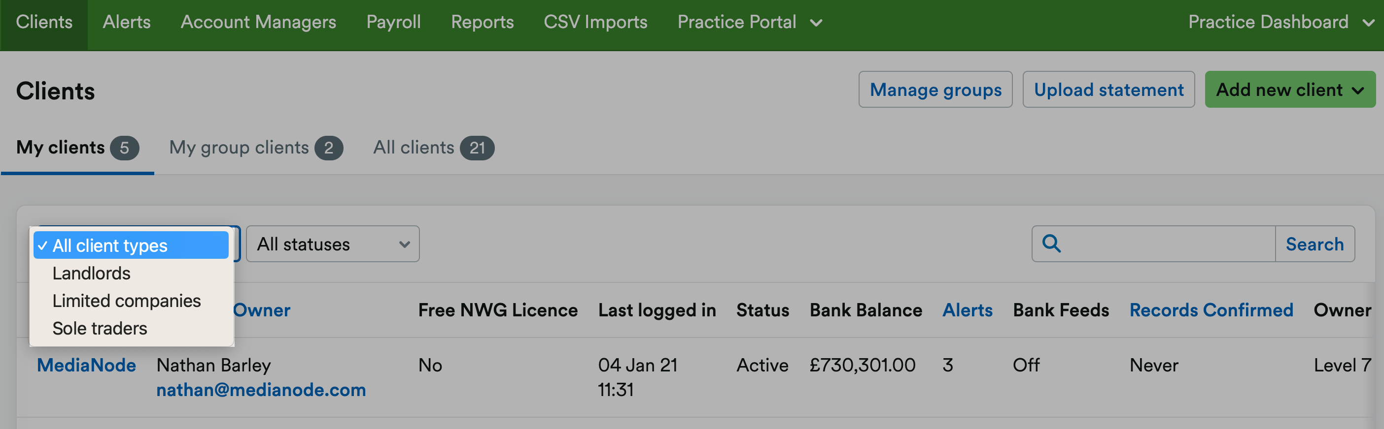Screen dimensions: 1384x429
Task: Open the All statuses dropdown
Action: point(333,244)
